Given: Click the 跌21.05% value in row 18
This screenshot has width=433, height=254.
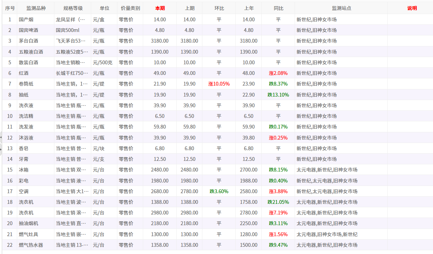Looking at the screenshot, I should (278, 202).
